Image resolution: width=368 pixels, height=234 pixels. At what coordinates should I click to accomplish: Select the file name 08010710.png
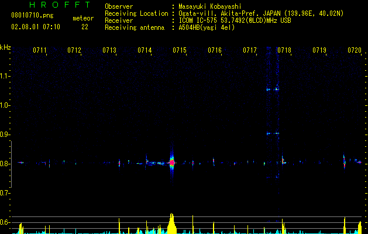tap(32, 16)
